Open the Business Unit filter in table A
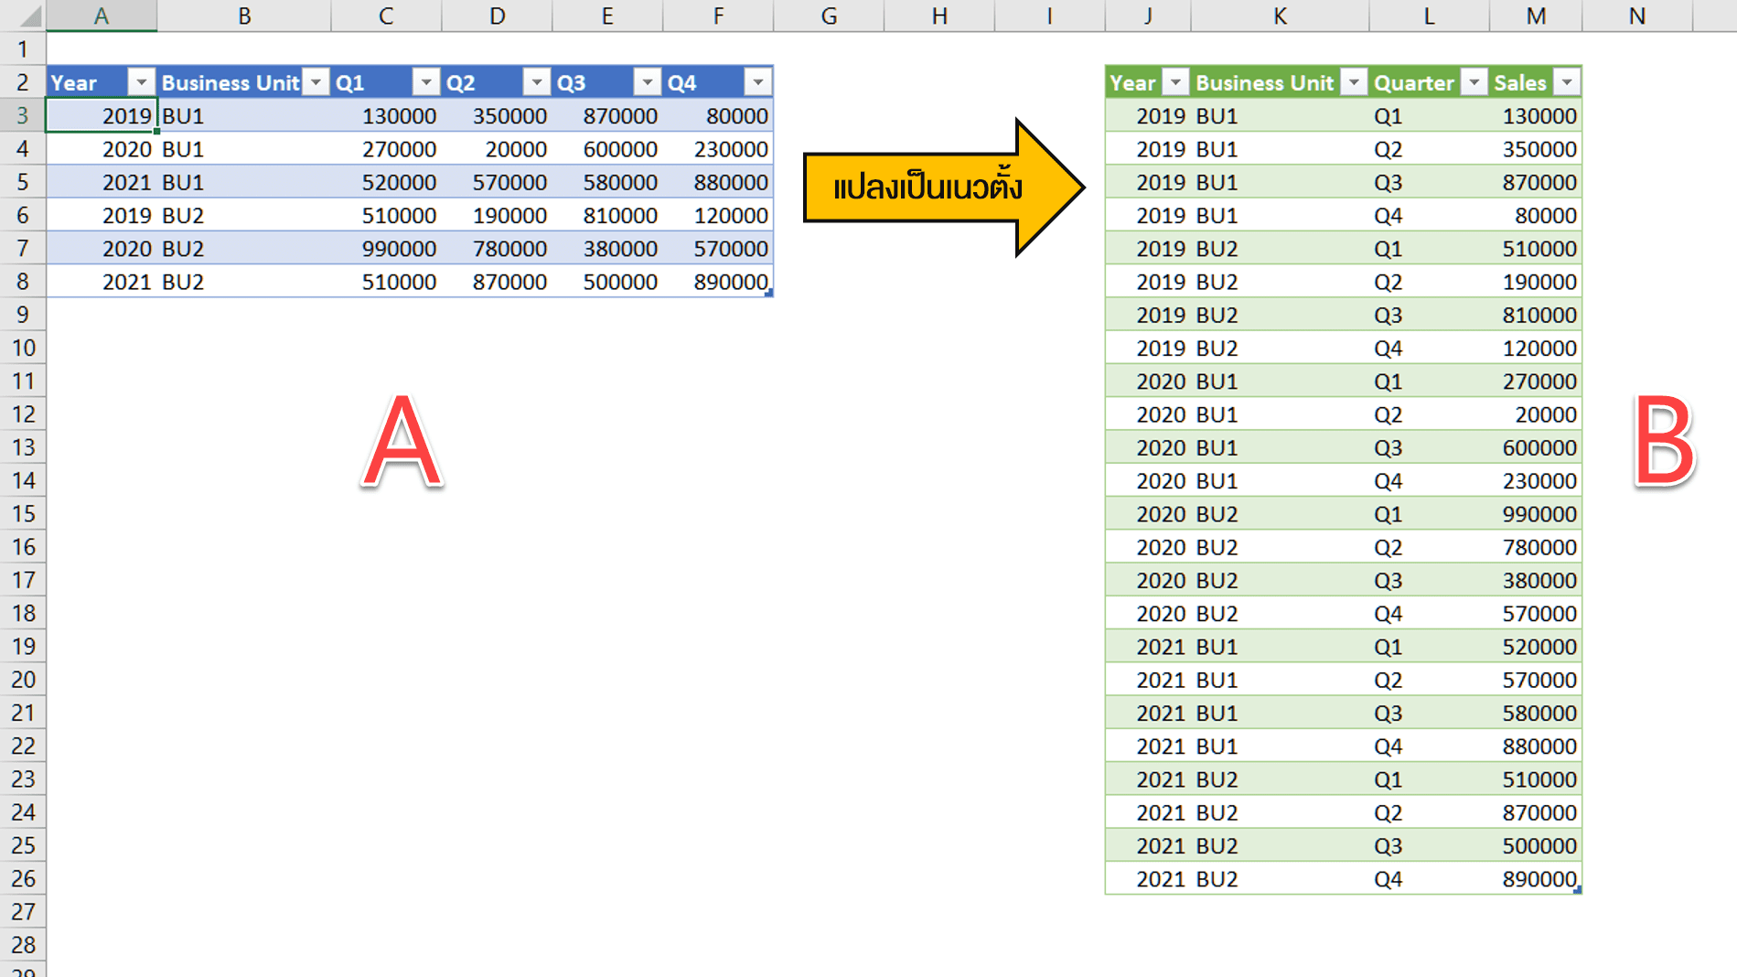Viewport: 1737px width, 977px height. click(x=316, y=81)
